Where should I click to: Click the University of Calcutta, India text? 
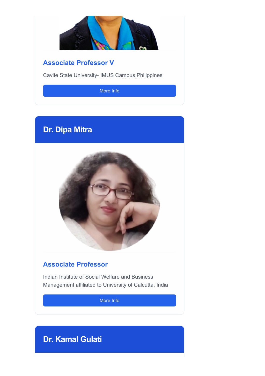pyautogui.click(x=135, y=285)
